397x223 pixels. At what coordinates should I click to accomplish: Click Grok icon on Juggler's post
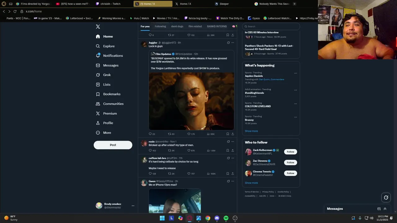coord(228,43)
